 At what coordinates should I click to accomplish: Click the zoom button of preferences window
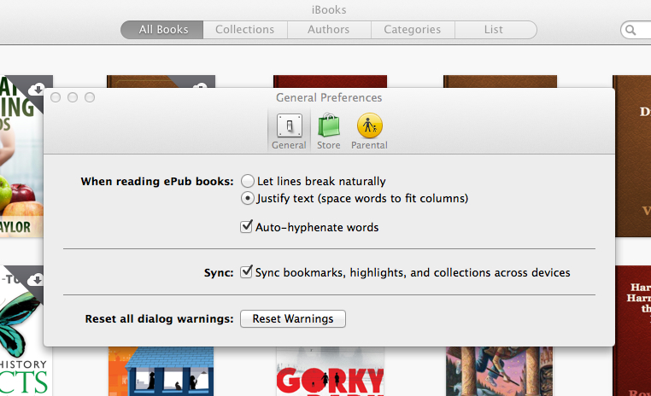tap(90, 97)
